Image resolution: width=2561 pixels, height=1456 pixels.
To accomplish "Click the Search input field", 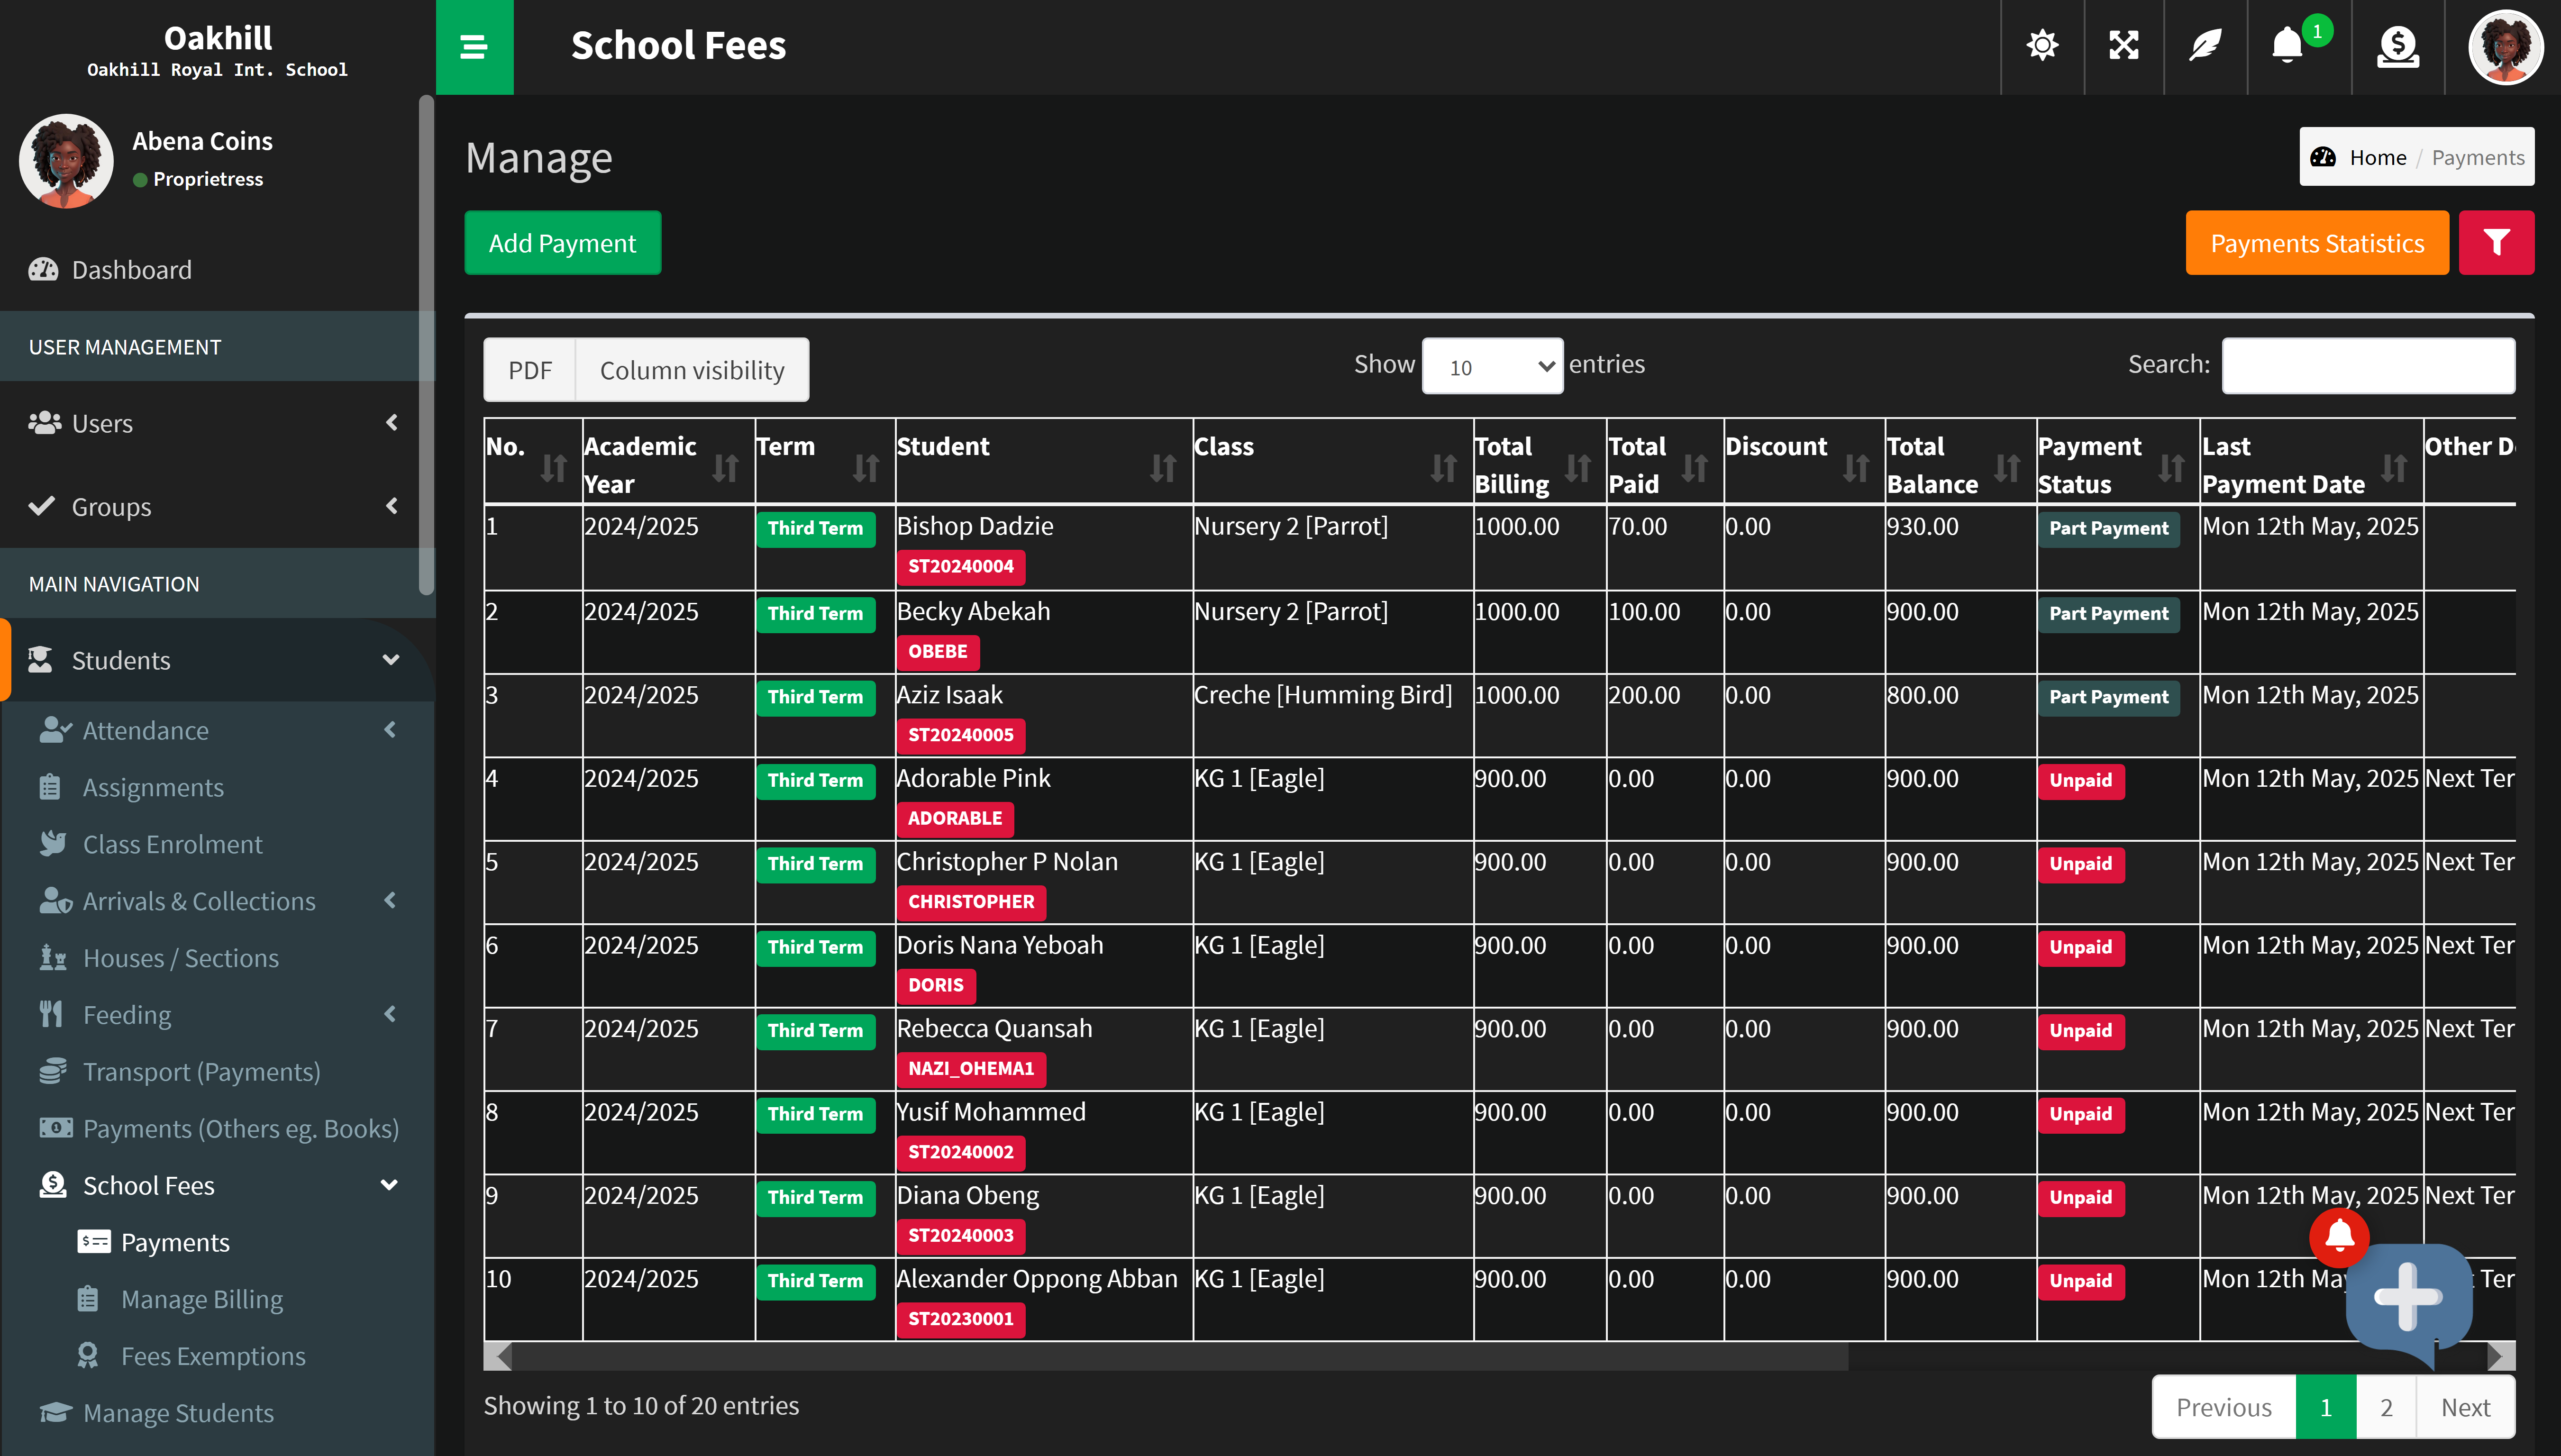I will (x=2367, y=366).
